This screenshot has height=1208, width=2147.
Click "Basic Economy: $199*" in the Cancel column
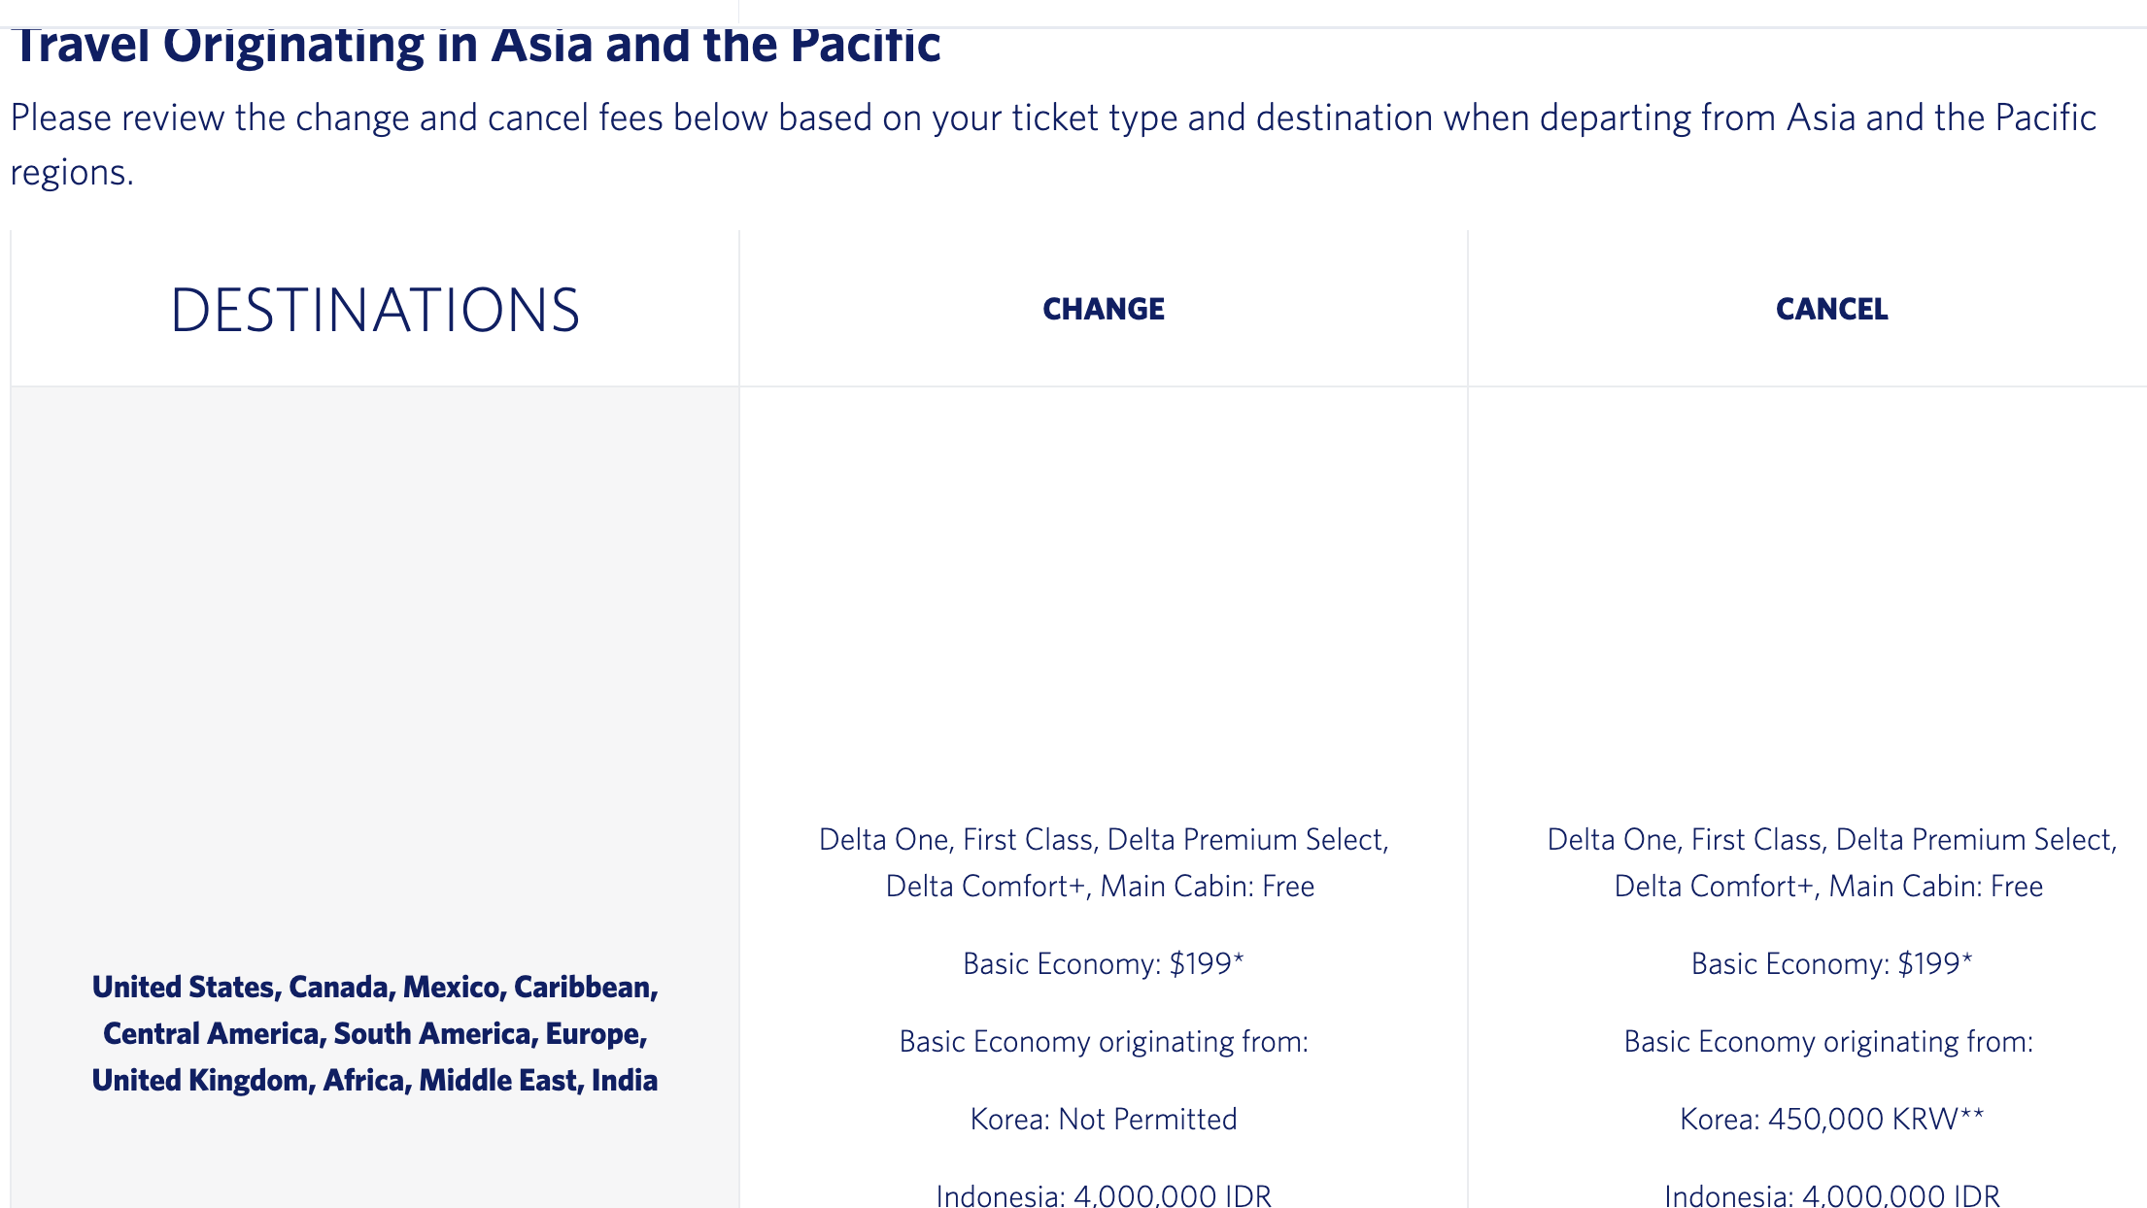click(1831, 963)
